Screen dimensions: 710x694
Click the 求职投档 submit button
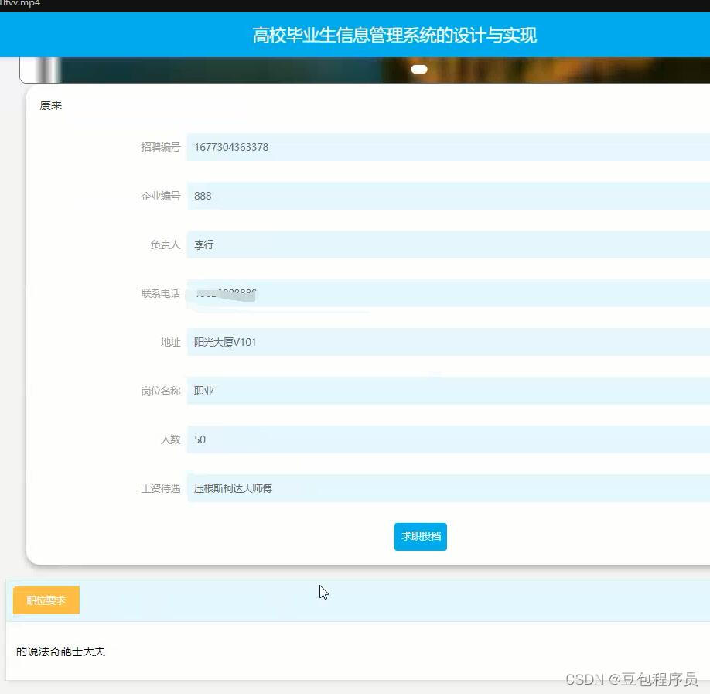point(420,536)
